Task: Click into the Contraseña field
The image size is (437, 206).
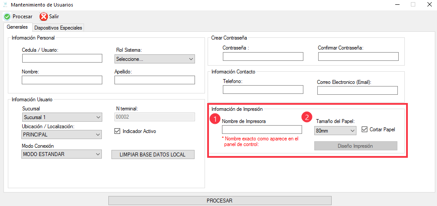Action: [x=263, y=56]
